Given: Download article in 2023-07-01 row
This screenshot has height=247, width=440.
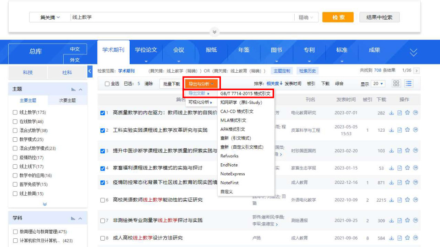Looking at the screenshot, I should [391, 113].
